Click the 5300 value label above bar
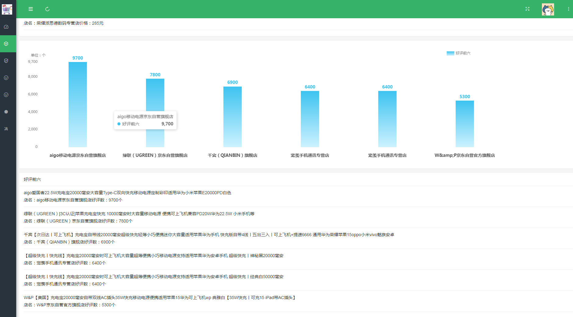This screenshot has width=573, height=317. 465,97
